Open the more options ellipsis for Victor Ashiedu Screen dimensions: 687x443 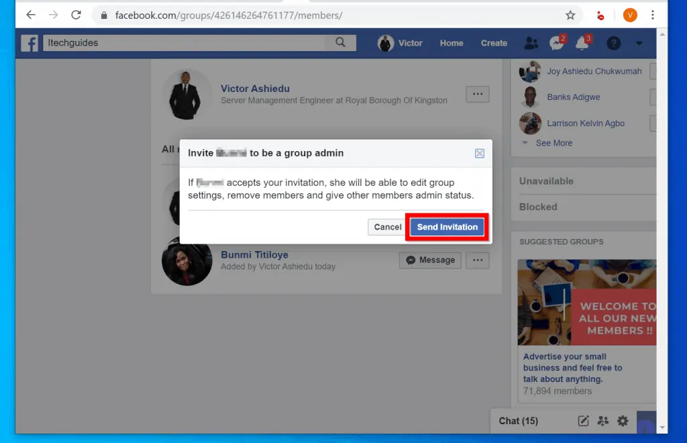pos(477,95)
